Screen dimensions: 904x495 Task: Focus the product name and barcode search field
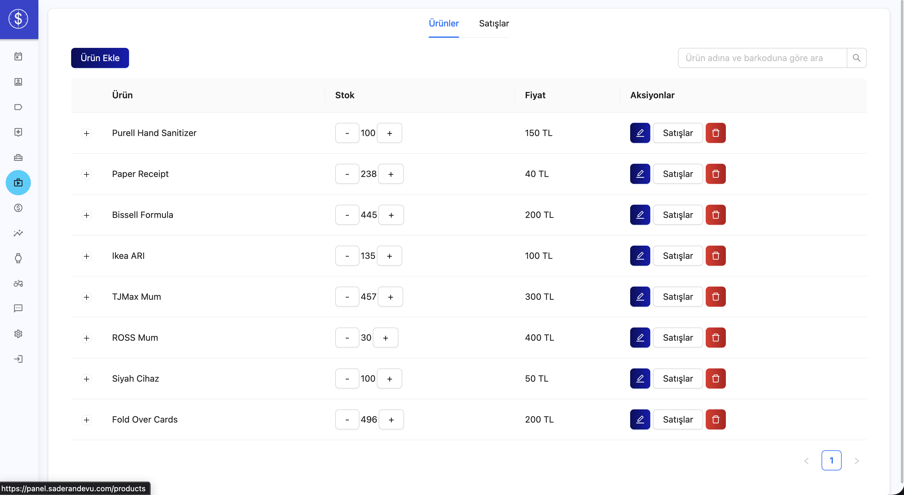[761, 58]
